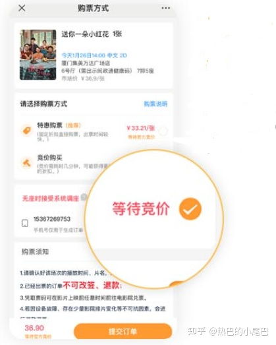
Task: Tap the movie title 送你一朵小红花
Action: pyautogui.click(x=85, y=34)
